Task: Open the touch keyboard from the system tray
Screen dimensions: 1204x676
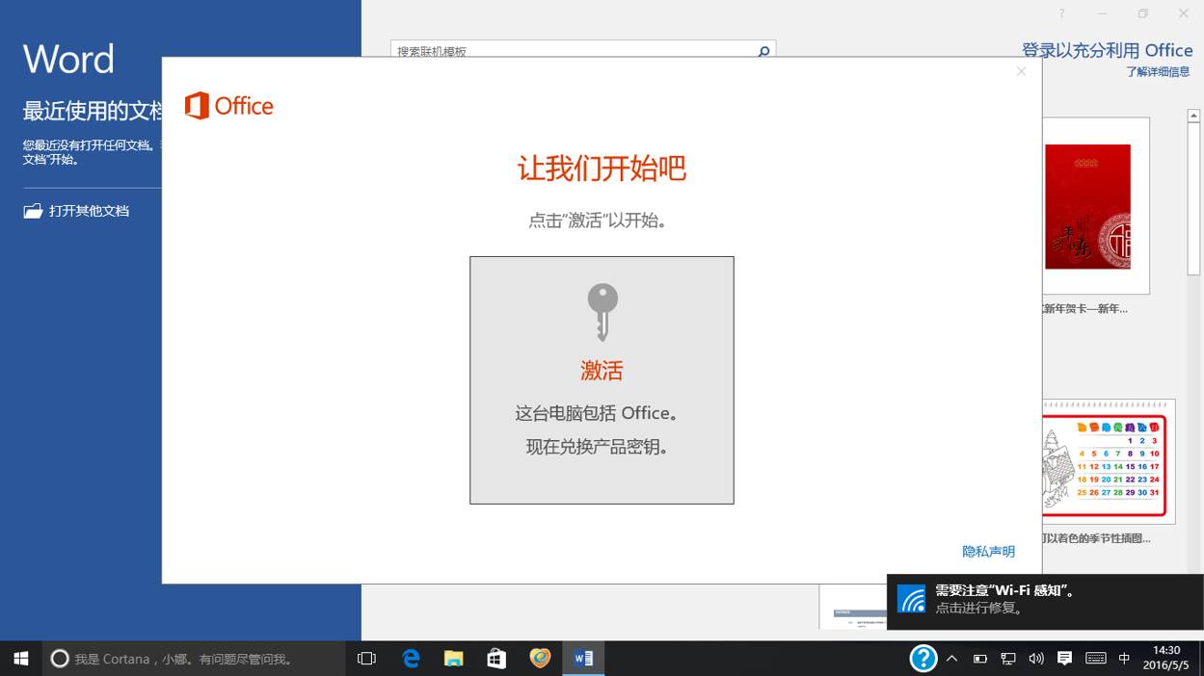Action: coord(1095,658)
